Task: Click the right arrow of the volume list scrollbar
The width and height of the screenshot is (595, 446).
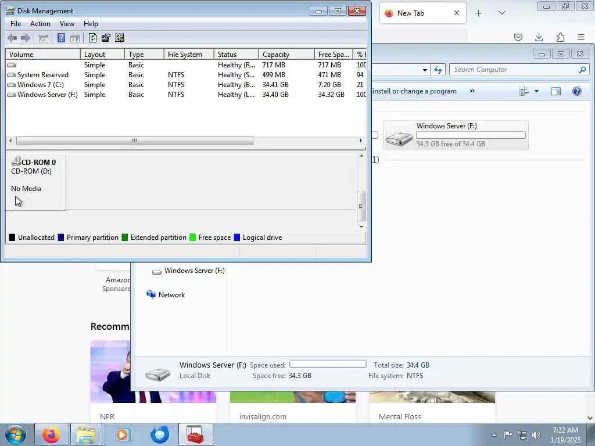Action: [x=361, y=141]
